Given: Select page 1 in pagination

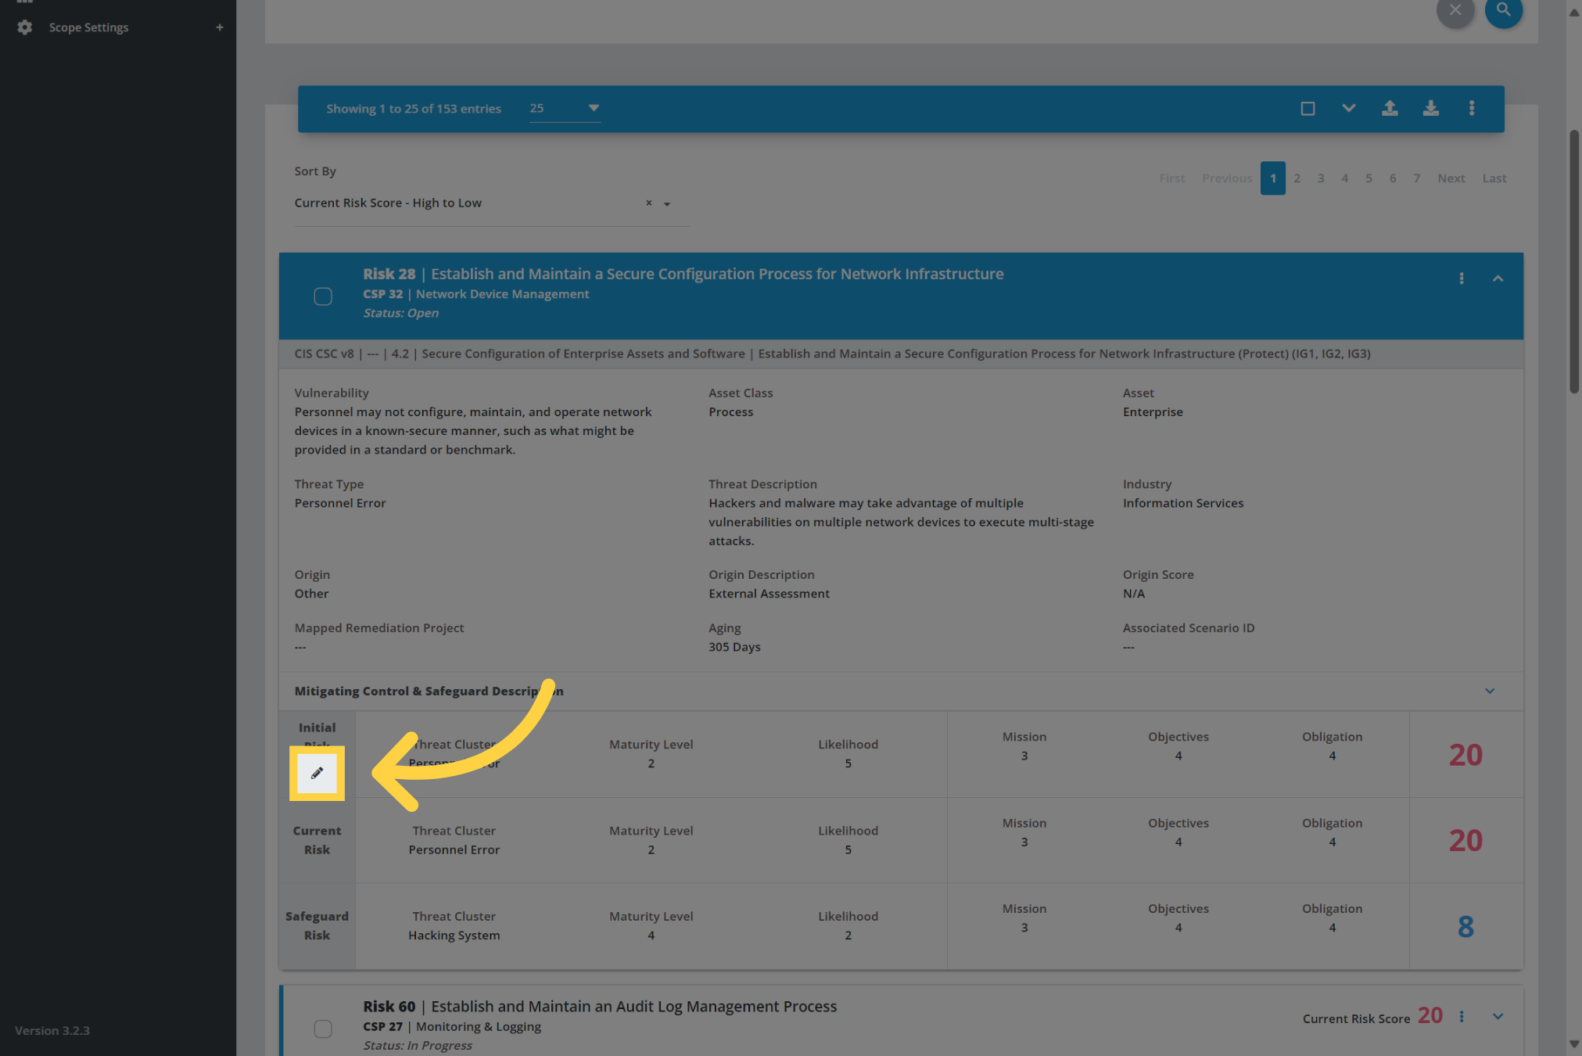Looking at the screenshot, I should tap(1272, 178).
